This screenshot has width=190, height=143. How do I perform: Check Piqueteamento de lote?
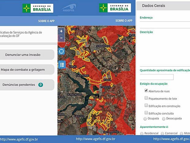(146, 98)
